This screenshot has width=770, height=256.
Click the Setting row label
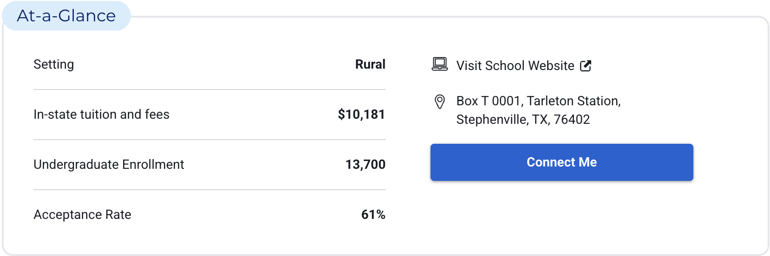[x=54, y=64]
